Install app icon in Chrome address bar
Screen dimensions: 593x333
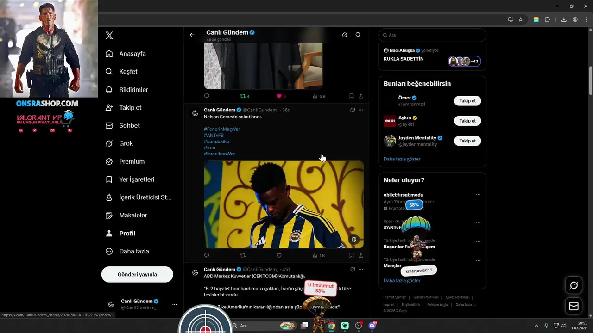pyautogui.click(x=511, y=19)
